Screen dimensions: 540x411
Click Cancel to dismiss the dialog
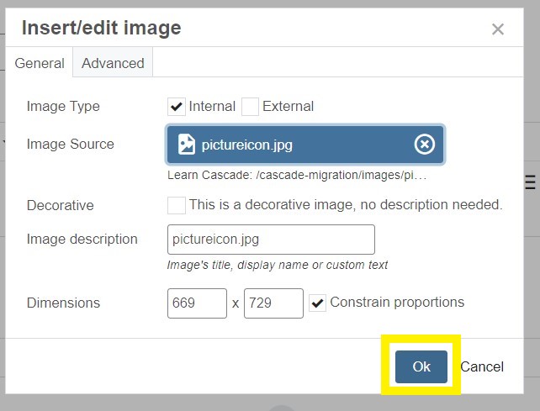[x=482, y=366]
